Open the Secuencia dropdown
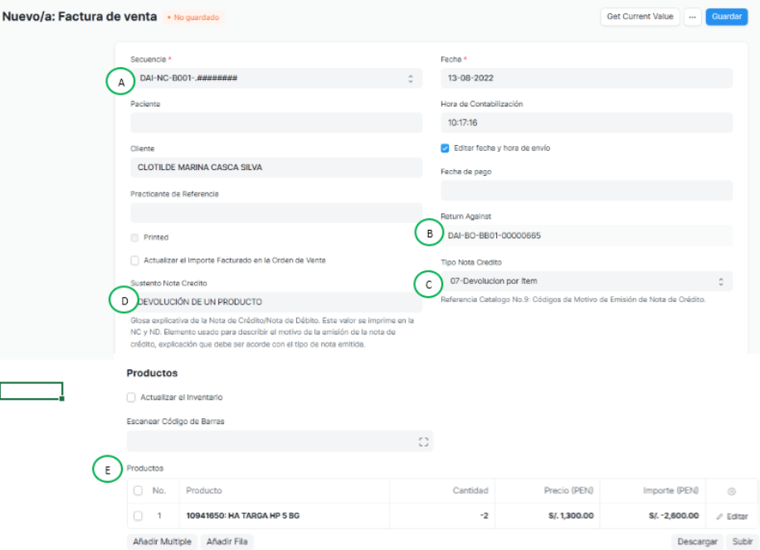Screen dimensions: 760x550 276,78
